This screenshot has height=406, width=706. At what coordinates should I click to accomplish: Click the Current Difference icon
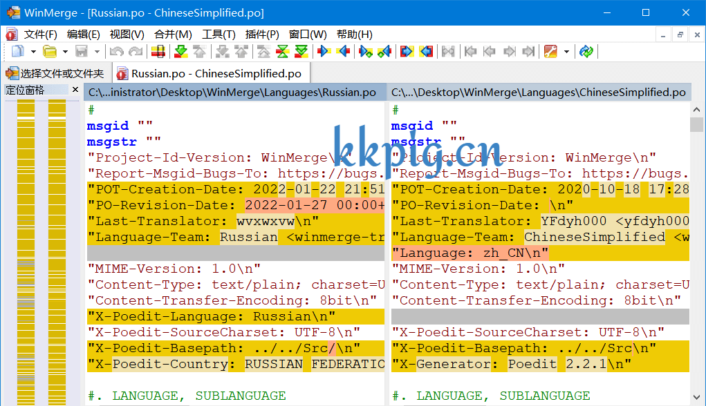pyautogui.click(x=282, y=52)
